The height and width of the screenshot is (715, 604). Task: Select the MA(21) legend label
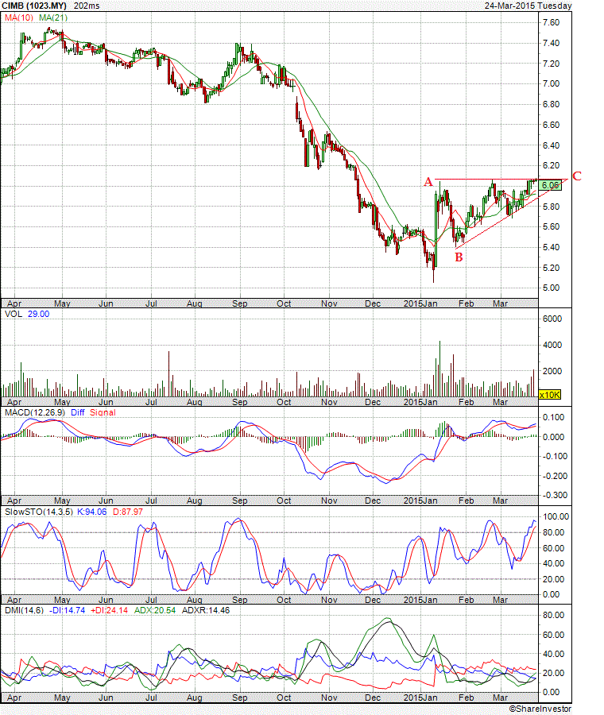coord(53,17)
